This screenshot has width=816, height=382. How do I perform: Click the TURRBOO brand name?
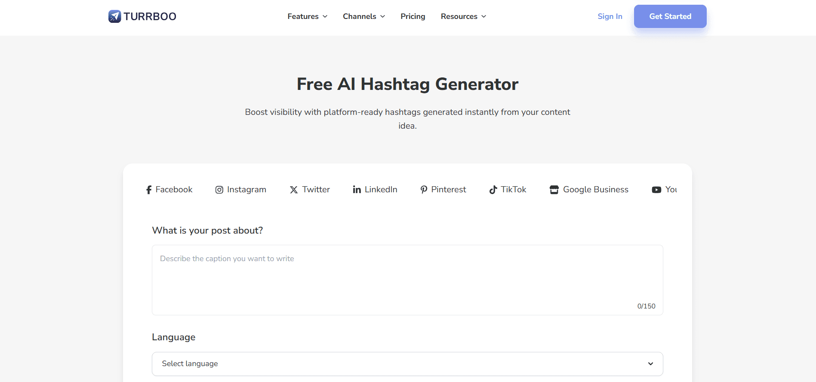[149, 16]
